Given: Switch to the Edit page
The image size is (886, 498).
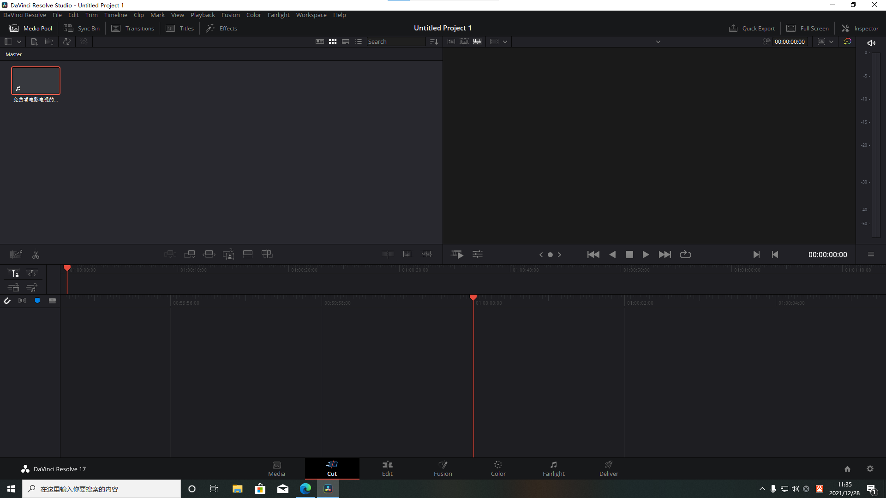Looking at the screenshot, I should click(x=387, y=468).
